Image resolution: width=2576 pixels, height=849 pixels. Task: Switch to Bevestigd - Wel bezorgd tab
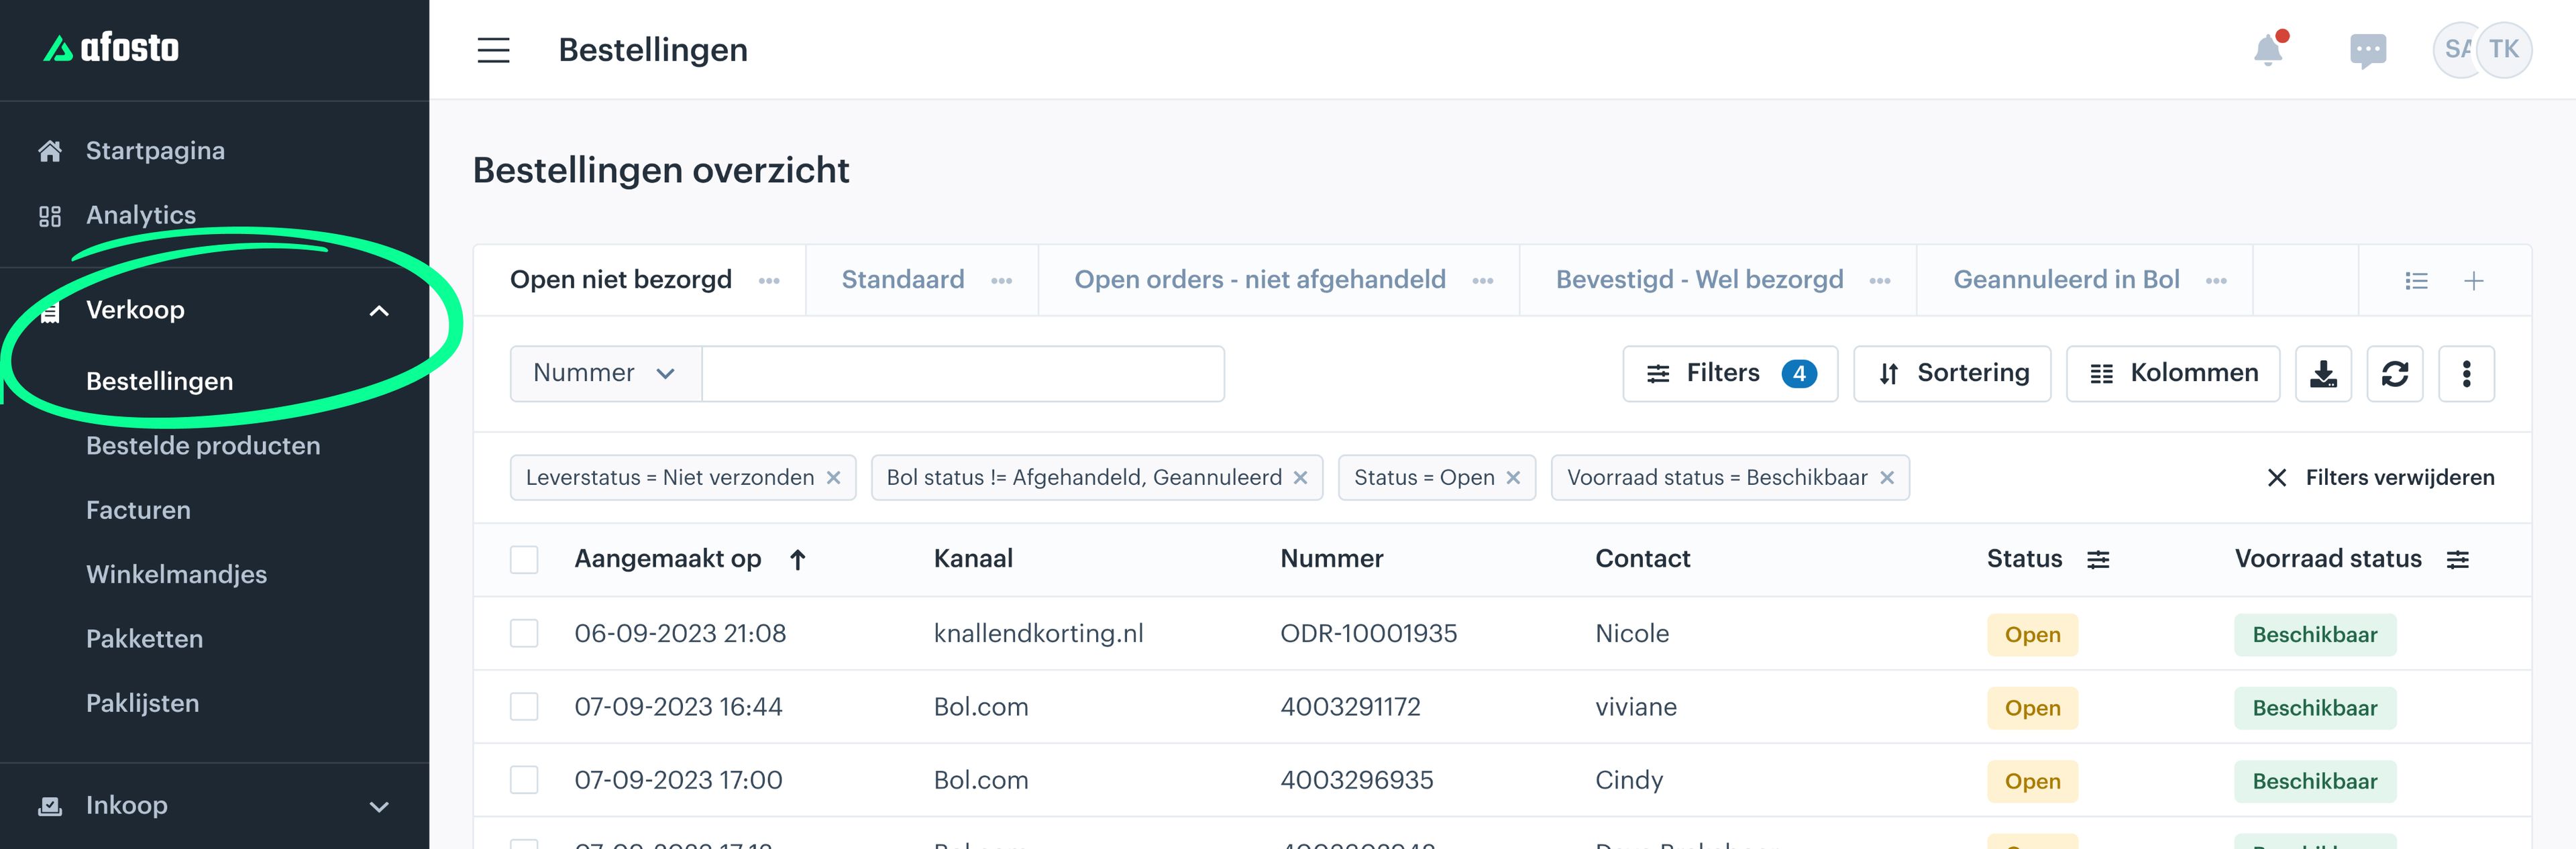pyautogui.click(x=1699, y=280)
